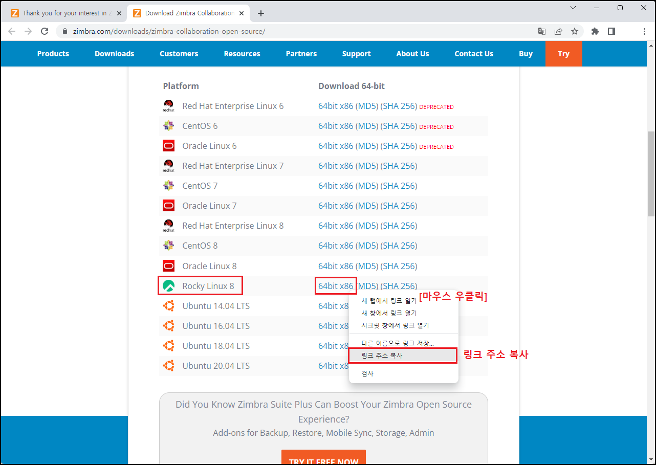Switch to 'Thank you for your interest' tab

(x=66, y=13)
